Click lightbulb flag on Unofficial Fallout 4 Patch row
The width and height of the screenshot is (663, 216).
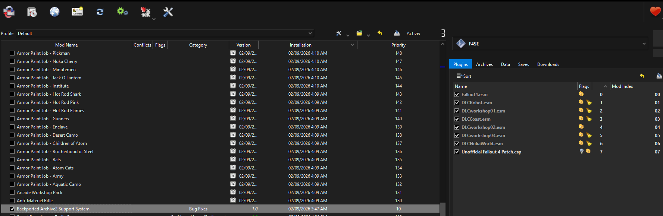(x=581, y=151)
